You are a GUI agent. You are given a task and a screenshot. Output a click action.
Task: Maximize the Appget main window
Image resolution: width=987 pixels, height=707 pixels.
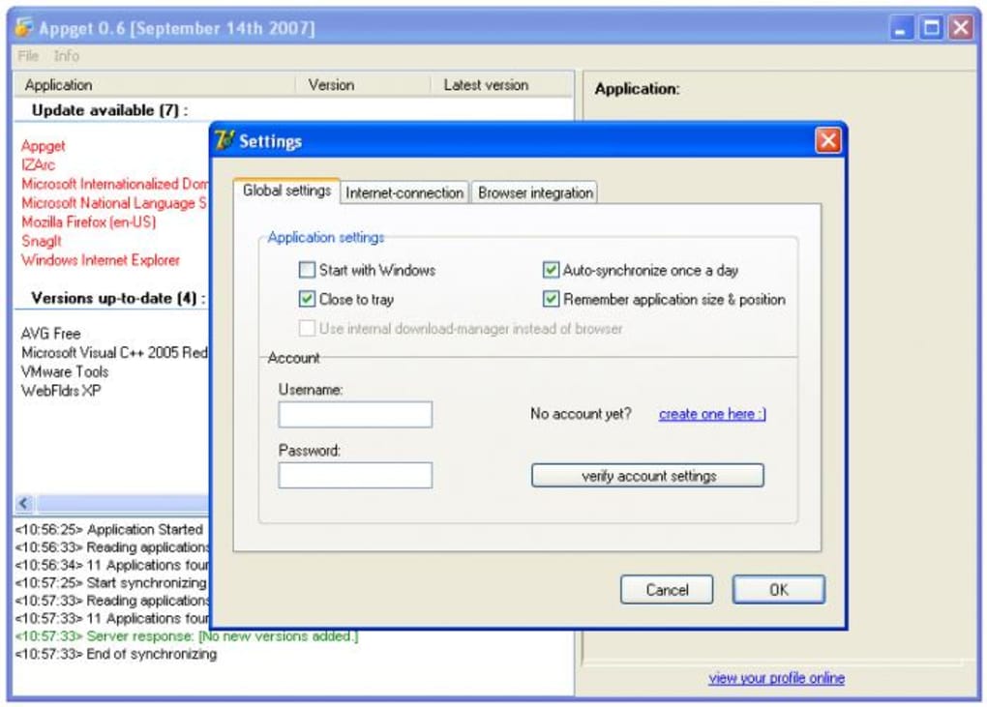click(931, 28)
